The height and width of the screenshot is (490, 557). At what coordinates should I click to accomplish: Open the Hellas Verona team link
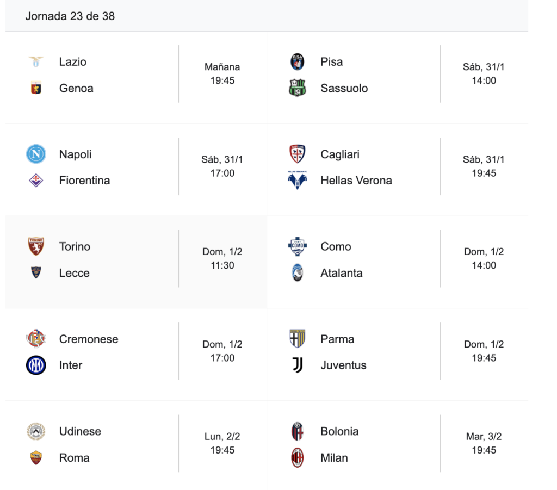coord(356,181)
